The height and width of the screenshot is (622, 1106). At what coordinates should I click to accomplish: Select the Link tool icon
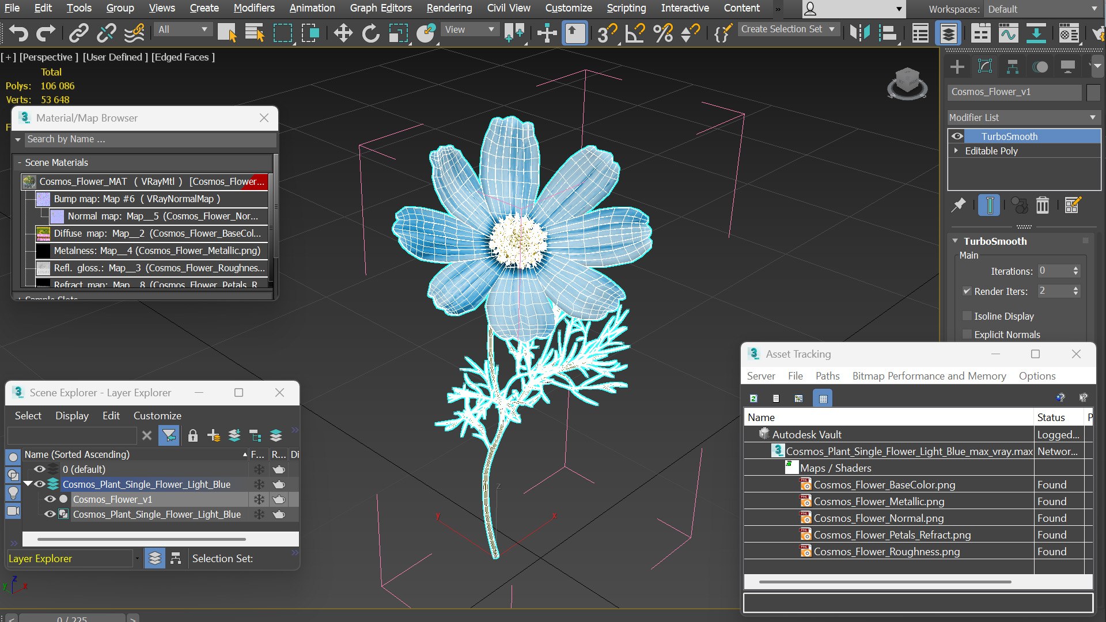pyautogui.click(x=78, y=33)
